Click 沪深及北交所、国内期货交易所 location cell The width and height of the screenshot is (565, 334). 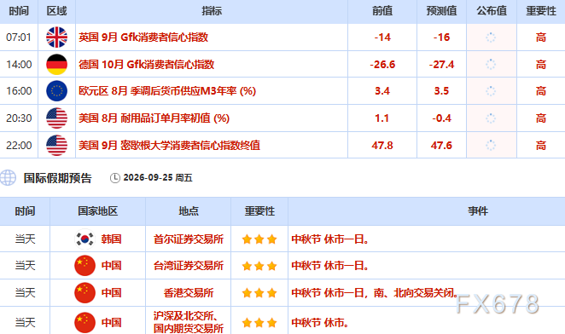click(189, 322)
